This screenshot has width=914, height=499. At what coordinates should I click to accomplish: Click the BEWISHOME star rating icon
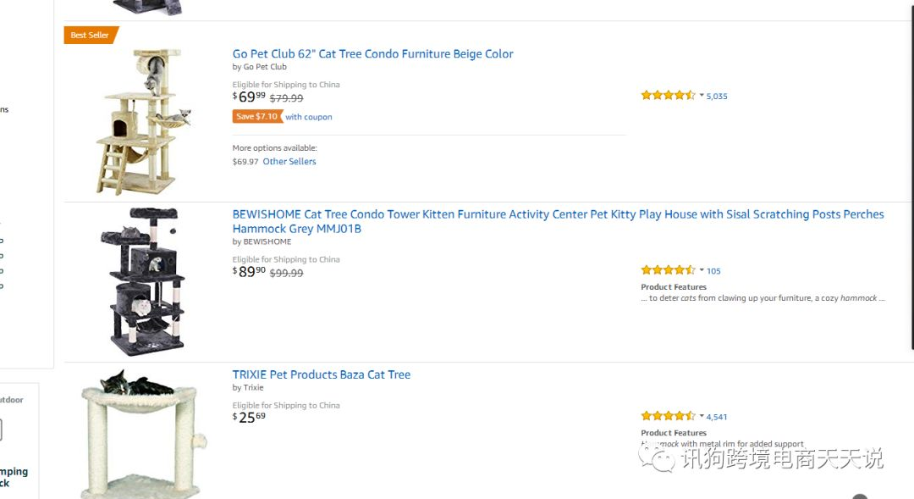tap(668, 269)
